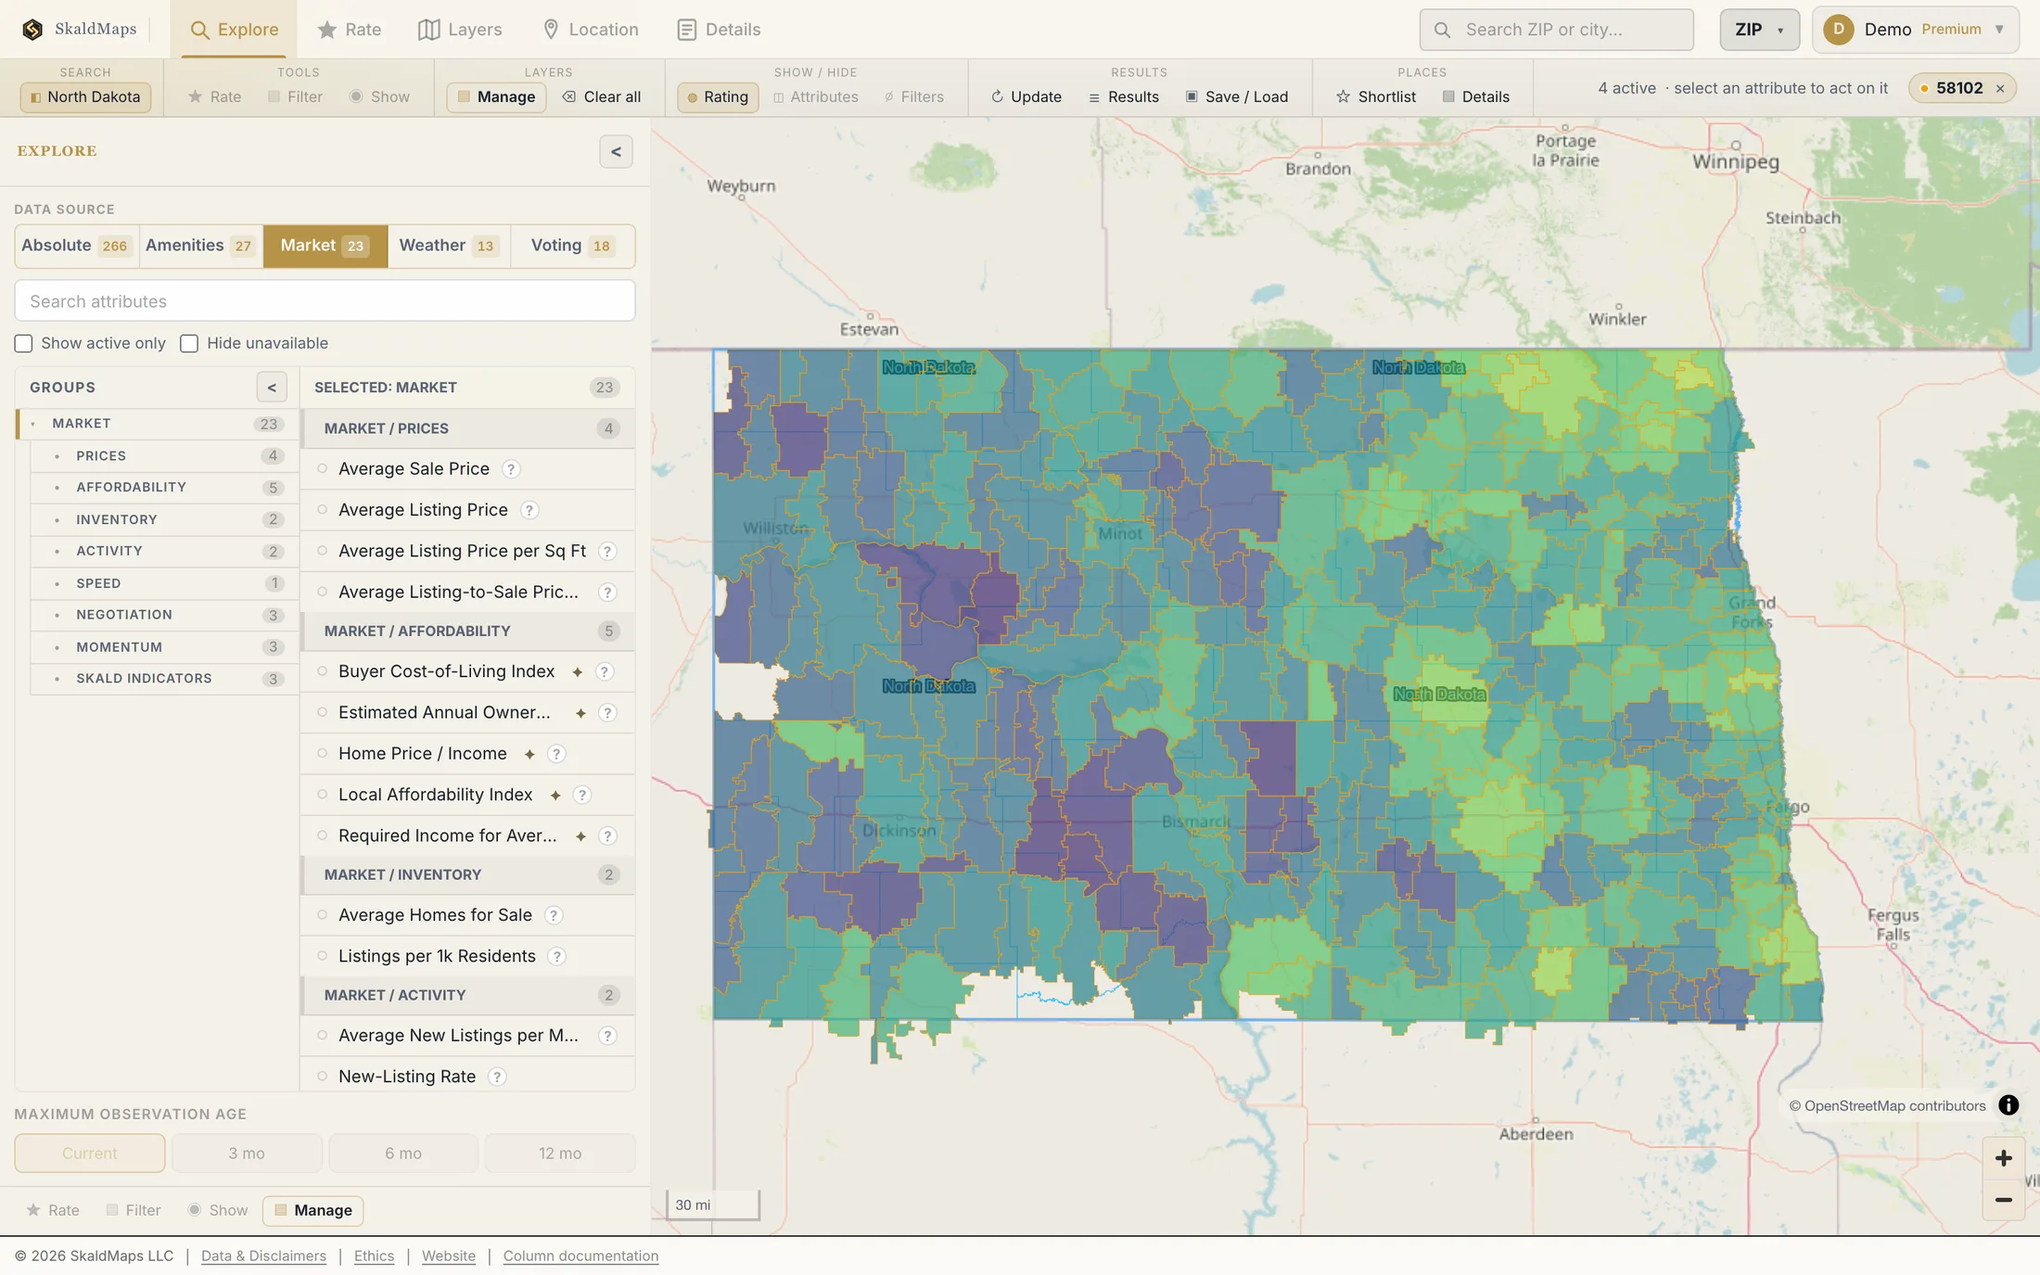The width and height of the screenshot is (2040, 1275).
Task: Click the North Dakota search button
Action: (x=85, y=96)
